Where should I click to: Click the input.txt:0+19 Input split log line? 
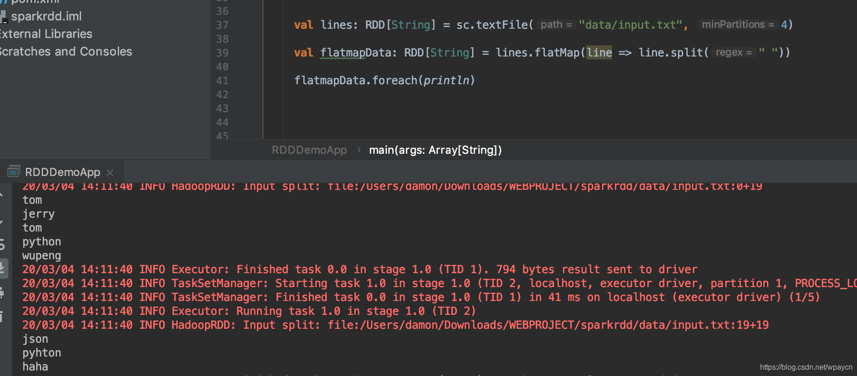392,187
